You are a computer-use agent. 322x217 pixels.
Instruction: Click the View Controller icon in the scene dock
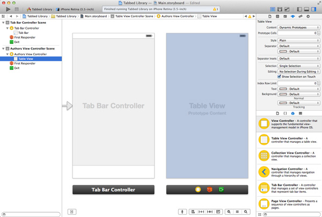click(198, 190)
